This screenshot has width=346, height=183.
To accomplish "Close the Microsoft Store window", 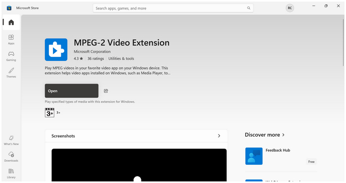I will tap(338, 6).
